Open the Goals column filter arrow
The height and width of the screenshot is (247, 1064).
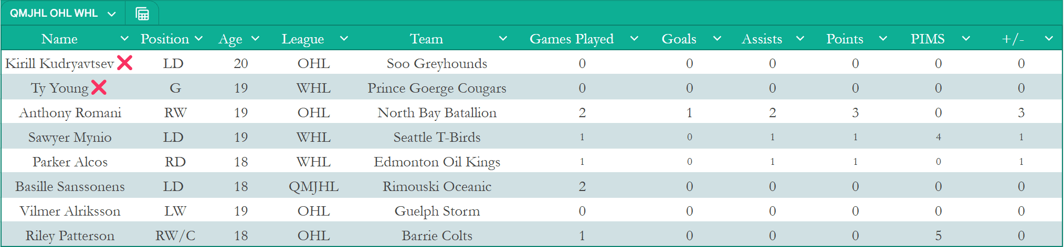point(717,39)
